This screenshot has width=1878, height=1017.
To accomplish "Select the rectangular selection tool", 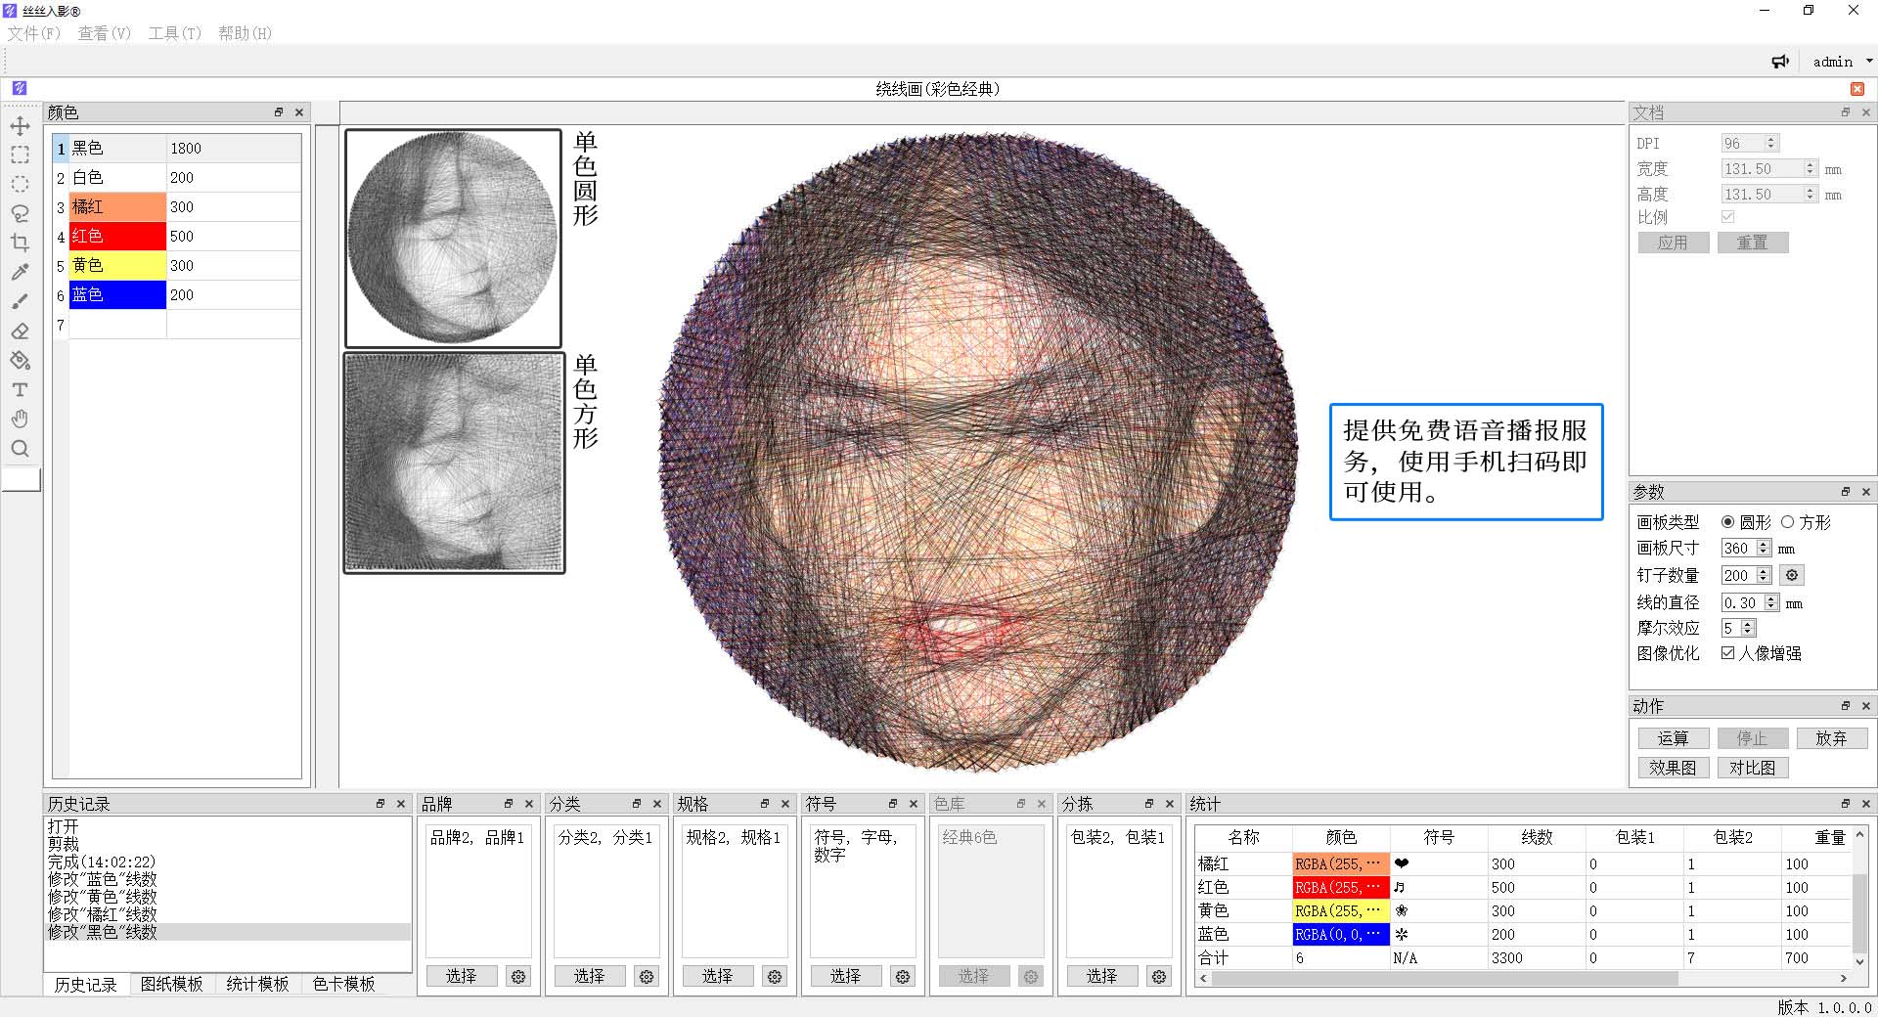I will [21, 155].
